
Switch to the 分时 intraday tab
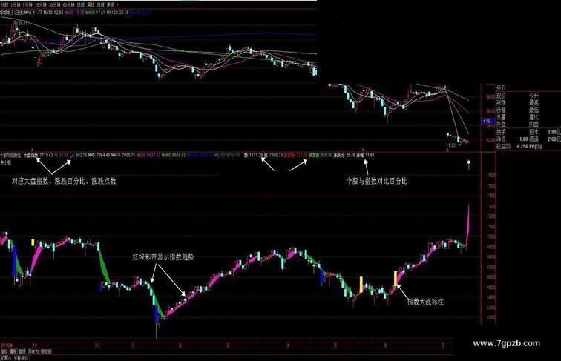4,5
